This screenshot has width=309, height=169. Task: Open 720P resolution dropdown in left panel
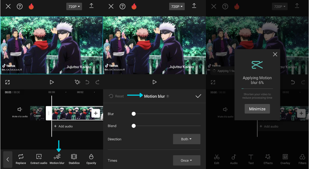tap(74, 6)
